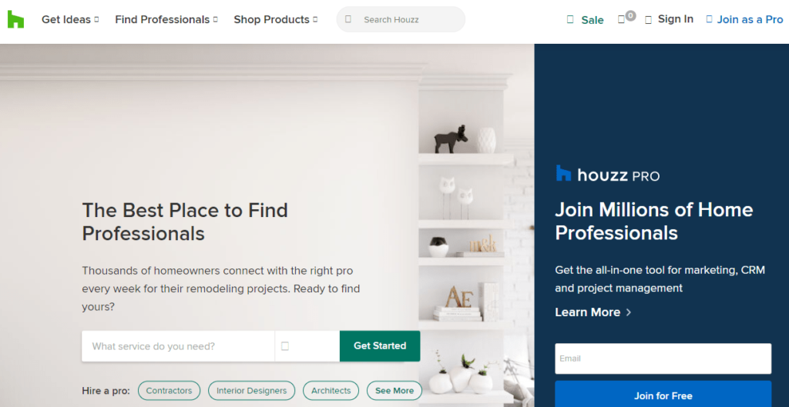789x407 pixels.
Task: Click the location icon in service search bar
Action: coord(285,345)
